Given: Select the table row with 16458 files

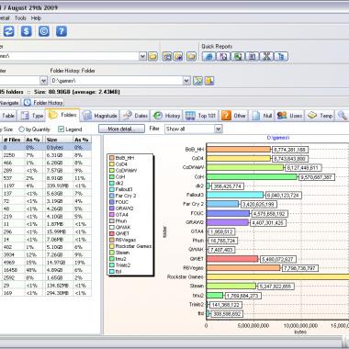Looking at the screenshot, I should [46, 270].
